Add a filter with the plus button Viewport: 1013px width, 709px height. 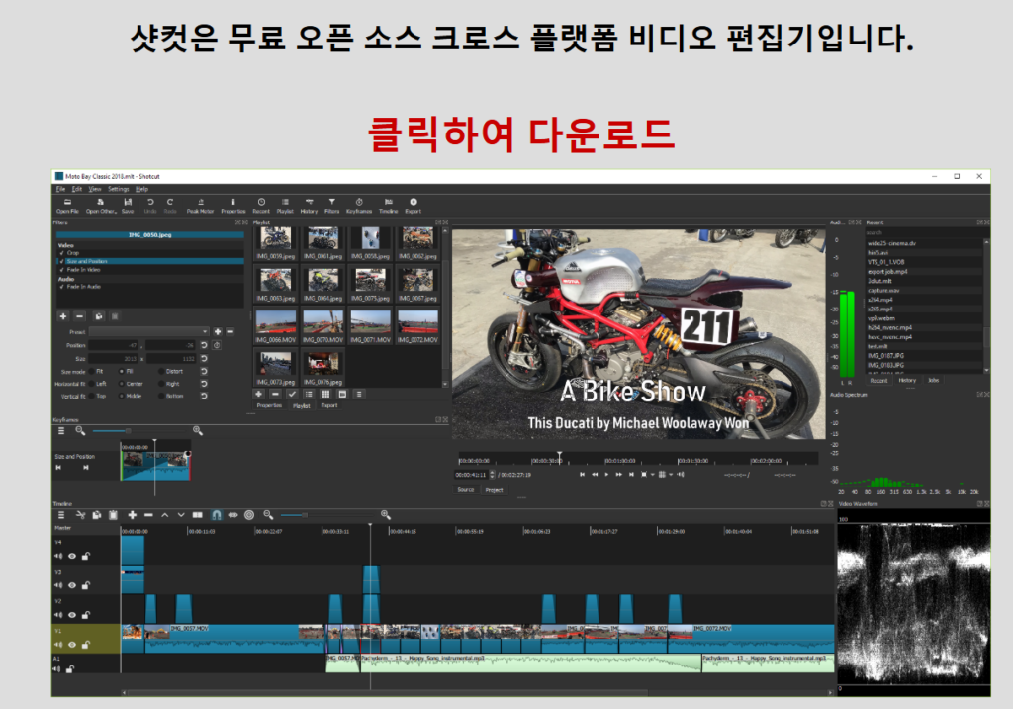click(x=63, y=316)
